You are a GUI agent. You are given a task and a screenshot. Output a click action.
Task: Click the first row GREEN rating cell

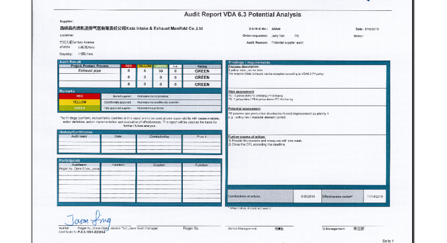(x=202, y=71)
